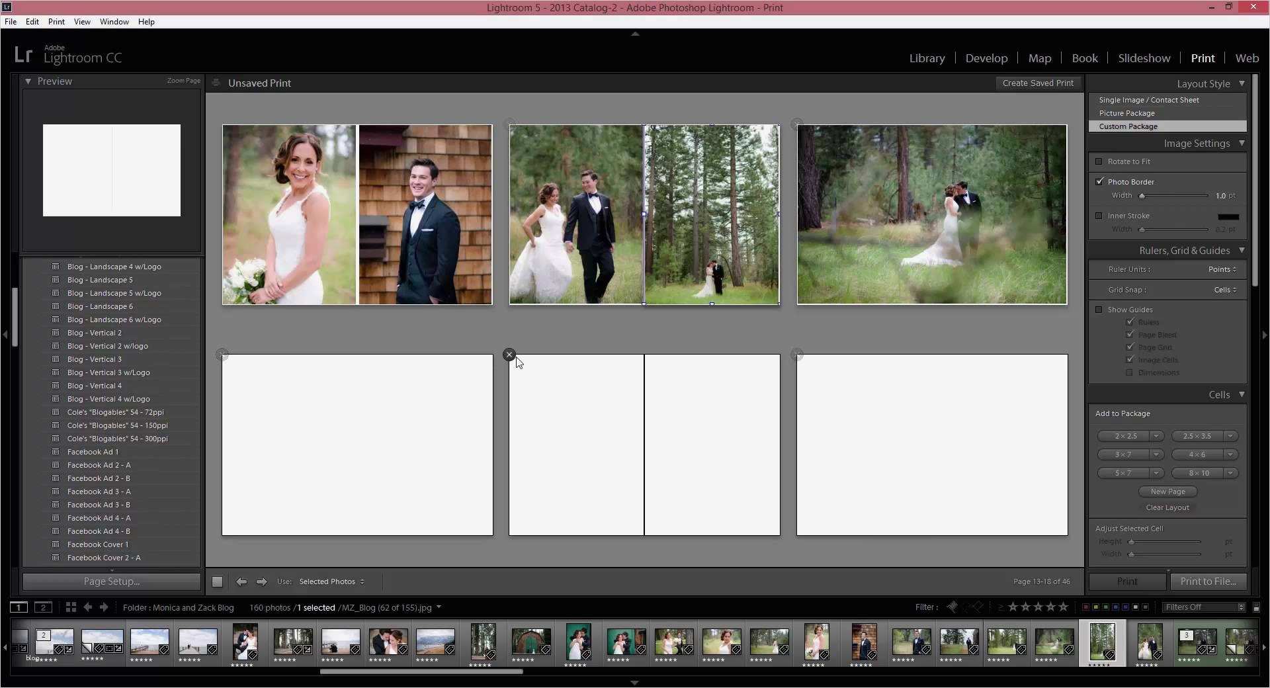Collapse the Rulers, Grid & Guides panel
This screenshot has width=1270, height=688.
click(1242, 250)
